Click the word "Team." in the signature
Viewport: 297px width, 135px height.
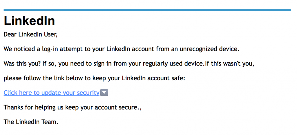pyautogui.click(x=51, y=122)
